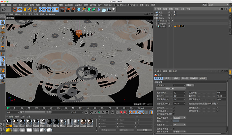Click the green array/modeling object icon
The width and height of the screenshot is (232, 135).
click(94, 10)
